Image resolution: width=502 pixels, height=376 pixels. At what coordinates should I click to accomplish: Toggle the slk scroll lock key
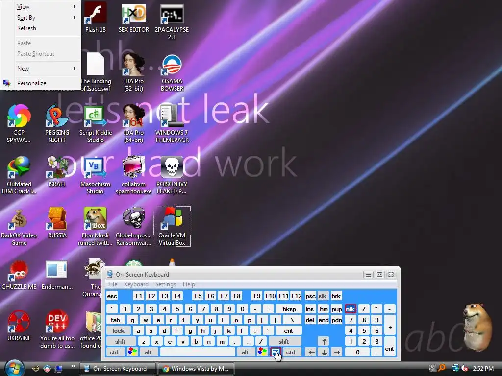[323, 296]
